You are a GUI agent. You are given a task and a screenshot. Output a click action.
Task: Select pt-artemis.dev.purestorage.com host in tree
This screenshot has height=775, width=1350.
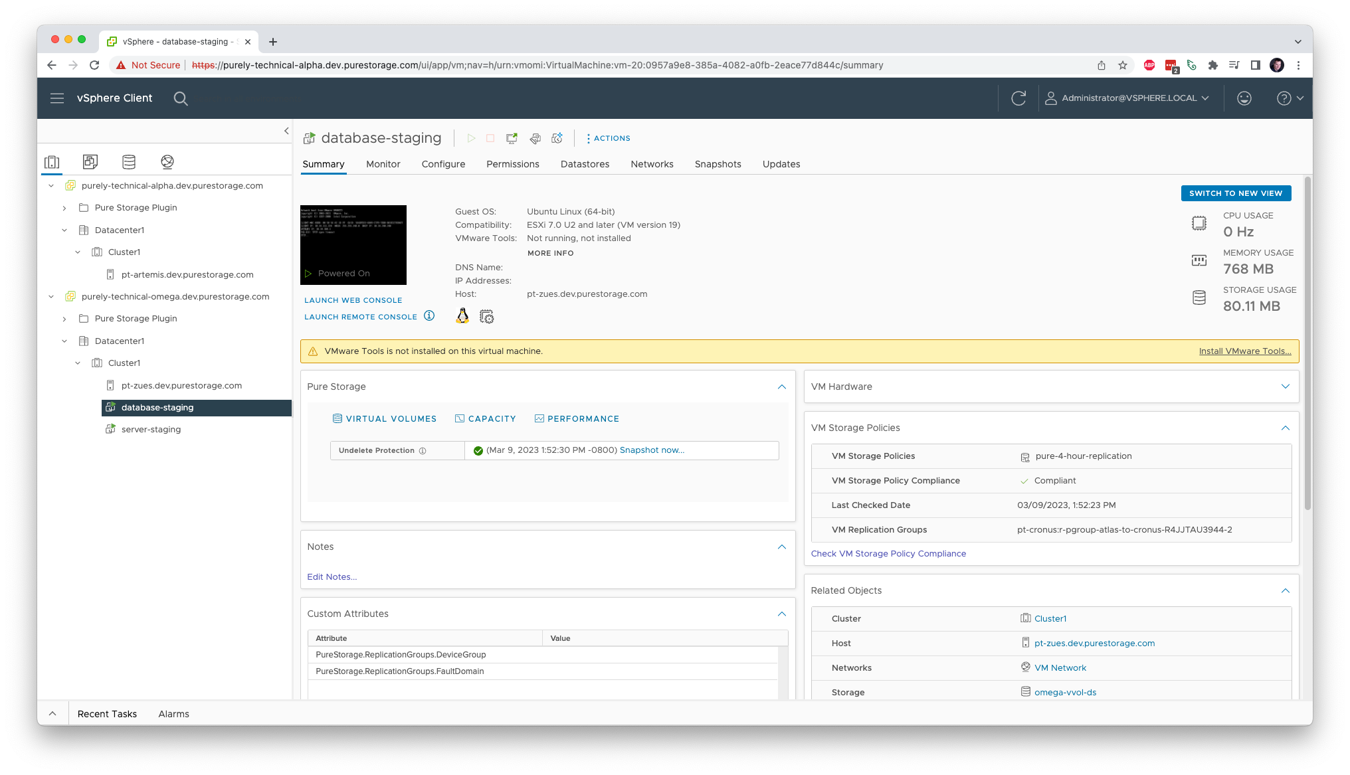point(187,275)
